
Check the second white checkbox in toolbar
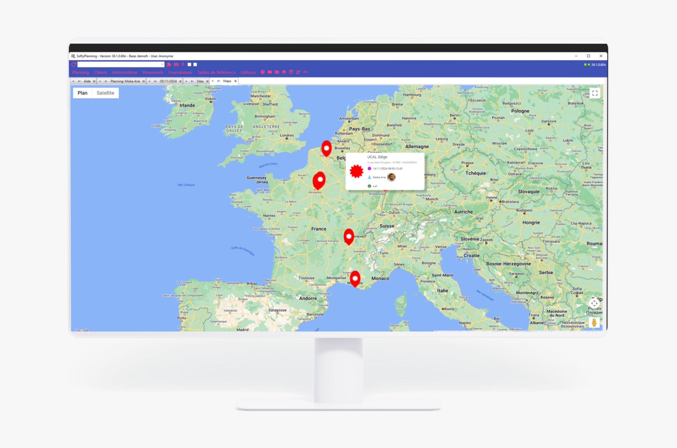click(x=195, y=65)
